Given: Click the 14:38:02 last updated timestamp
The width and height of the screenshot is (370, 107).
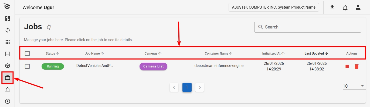Looking at the screenshot, I should pyautogui.click(x=317, y=69).
